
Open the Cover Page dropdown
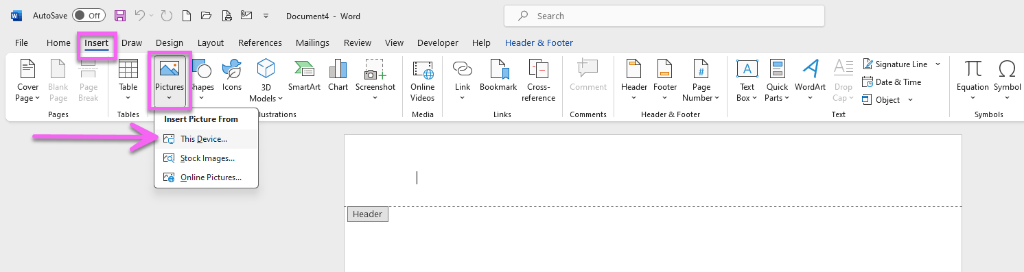coord(28,80)
